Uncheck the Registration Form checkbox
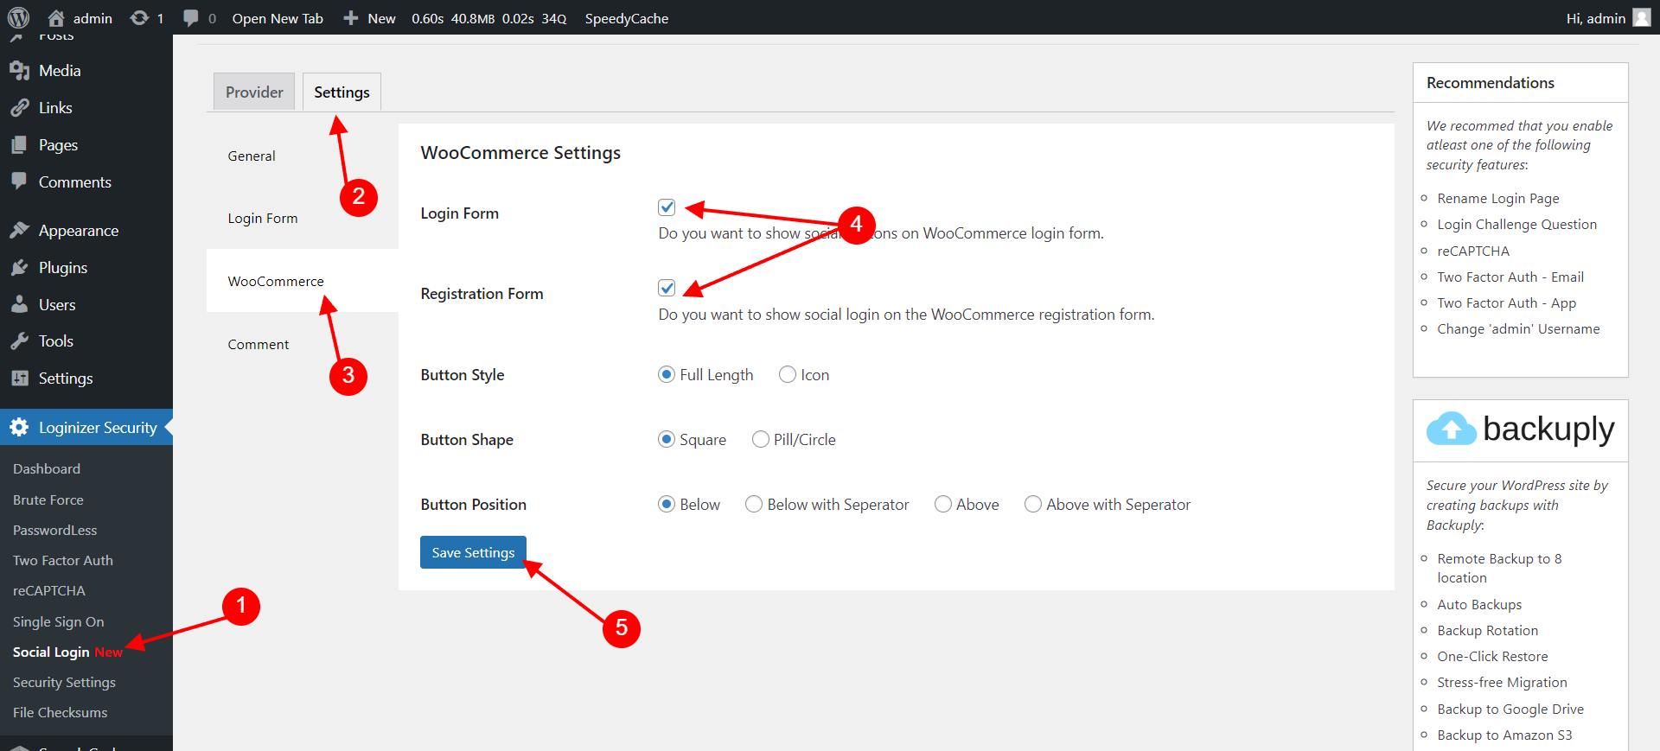This screenshot has width=1660, height=751. click(667, 288)
